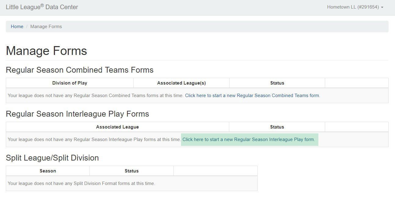395x199 pixels.
Task: Click the Associated League(s) column header
Action: (181, 83)
